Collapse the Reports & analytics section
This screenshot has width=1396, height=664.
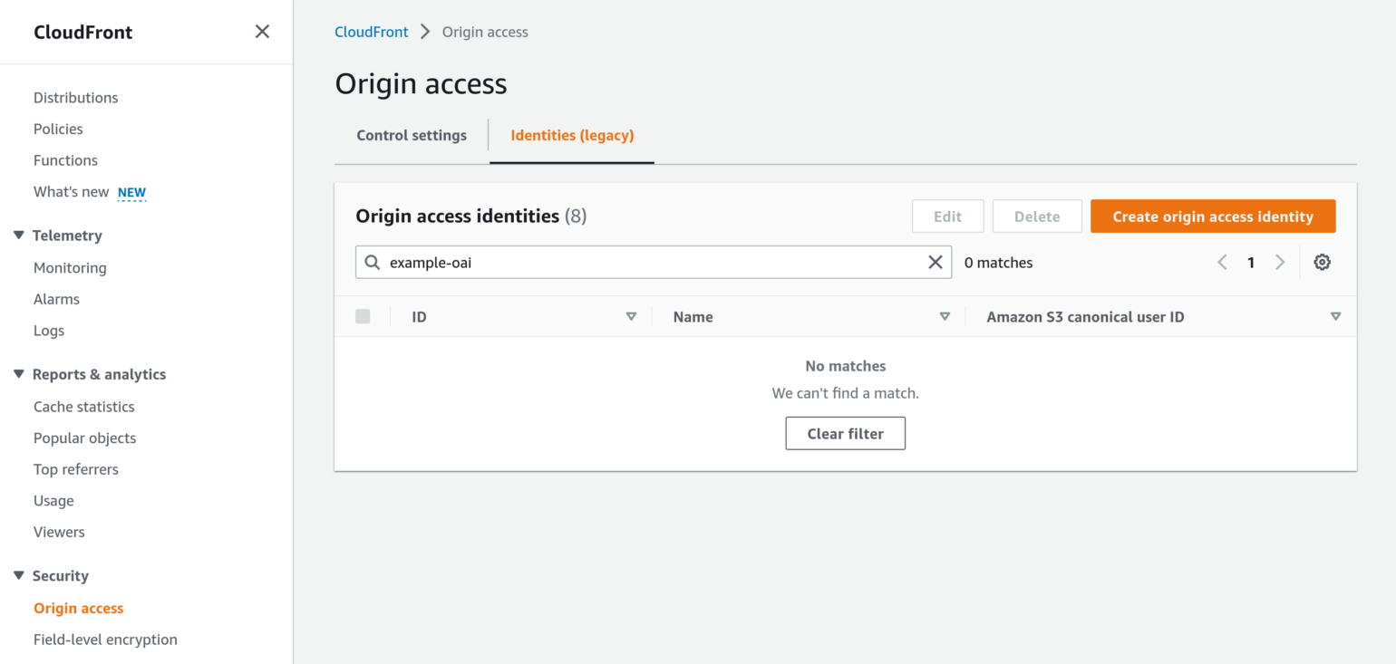[18, 374]
